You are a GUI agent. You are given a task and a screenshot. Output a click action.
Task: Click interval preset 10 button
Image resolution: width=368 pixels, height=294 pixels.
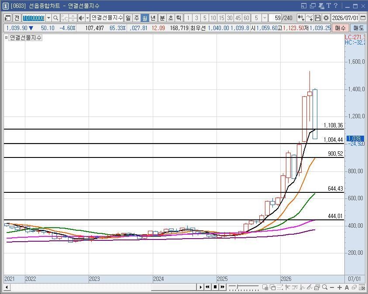click(213, 18)
